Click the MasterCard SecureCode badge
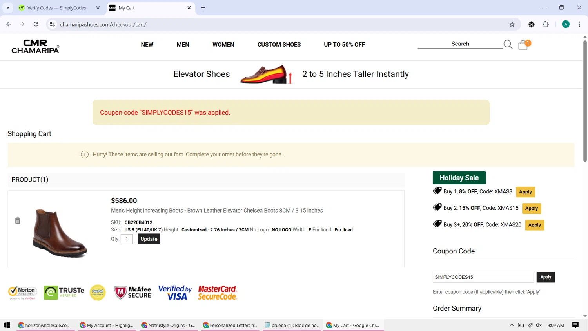Viewport: 588px width, 331px height. click(218, 293)
